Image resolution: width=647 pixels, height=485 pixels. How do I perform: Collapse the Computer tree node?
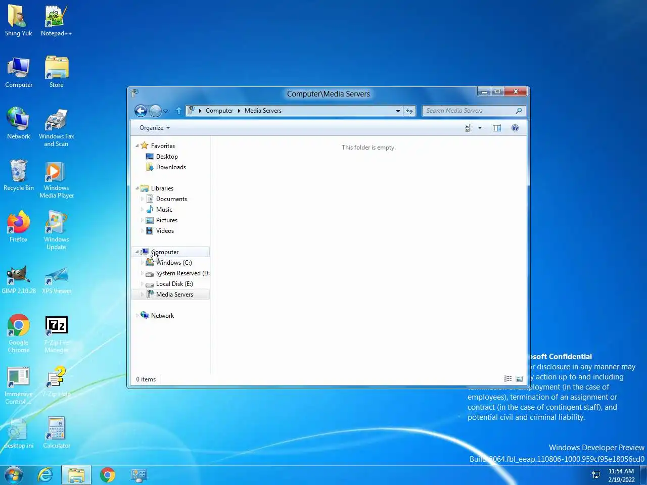[137, 252]
